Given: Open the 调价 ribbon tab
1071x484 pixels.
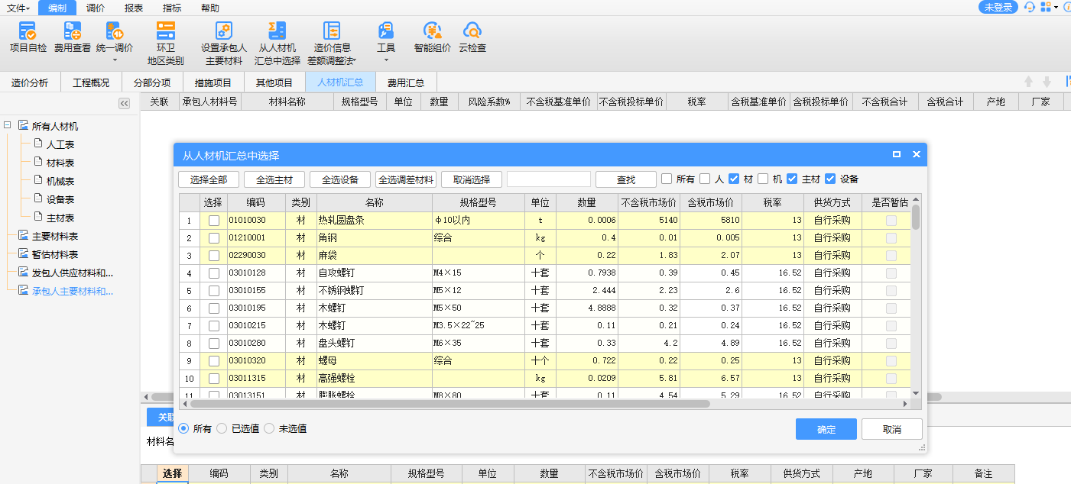Looking at the screenshot, I should click(96, 8).
